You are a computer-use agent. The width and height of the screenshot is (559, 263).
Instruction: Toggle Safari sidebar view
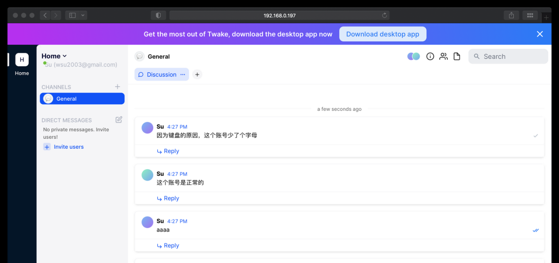[72, 15]
